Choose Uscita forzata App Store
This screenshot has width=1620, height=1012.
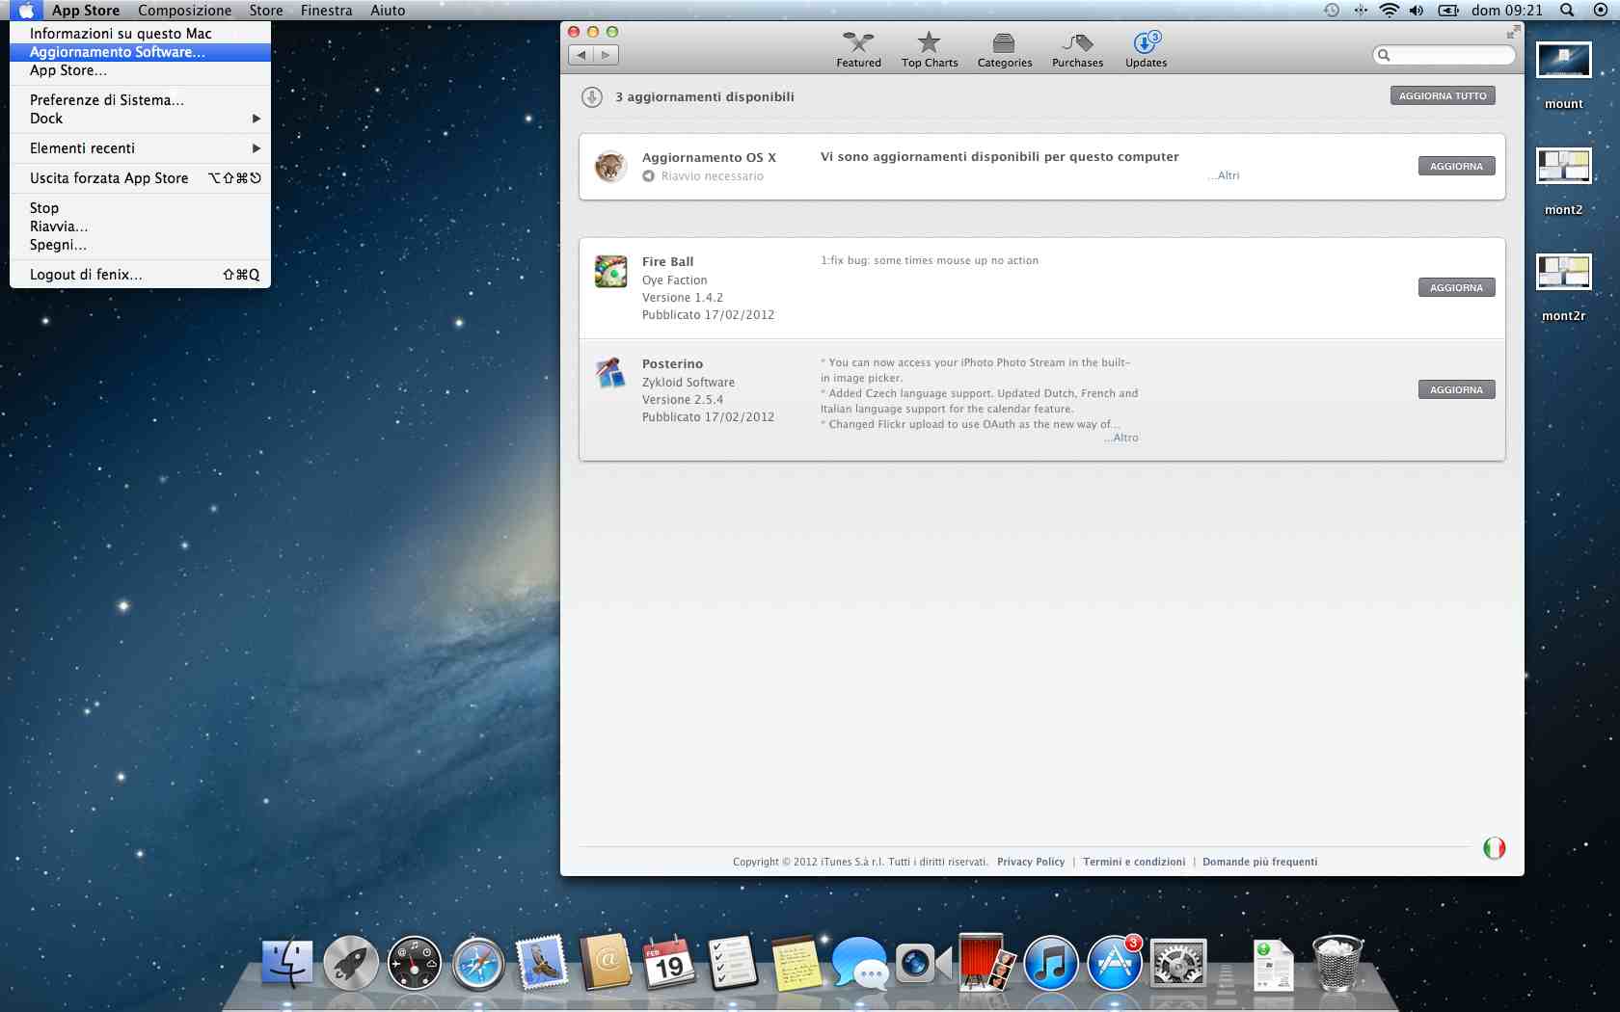(140, 178)
